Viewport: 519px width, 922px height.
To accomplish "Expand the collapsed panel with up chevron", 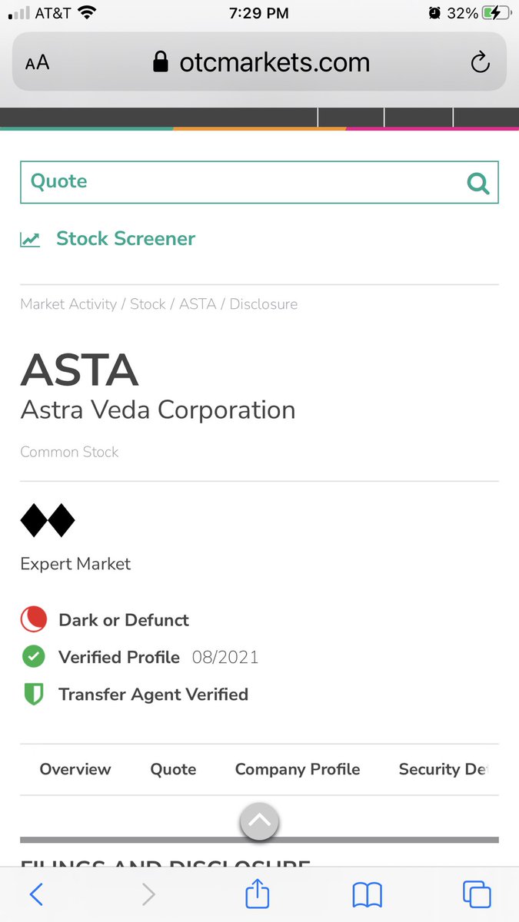I will click(x=260, y=821).
